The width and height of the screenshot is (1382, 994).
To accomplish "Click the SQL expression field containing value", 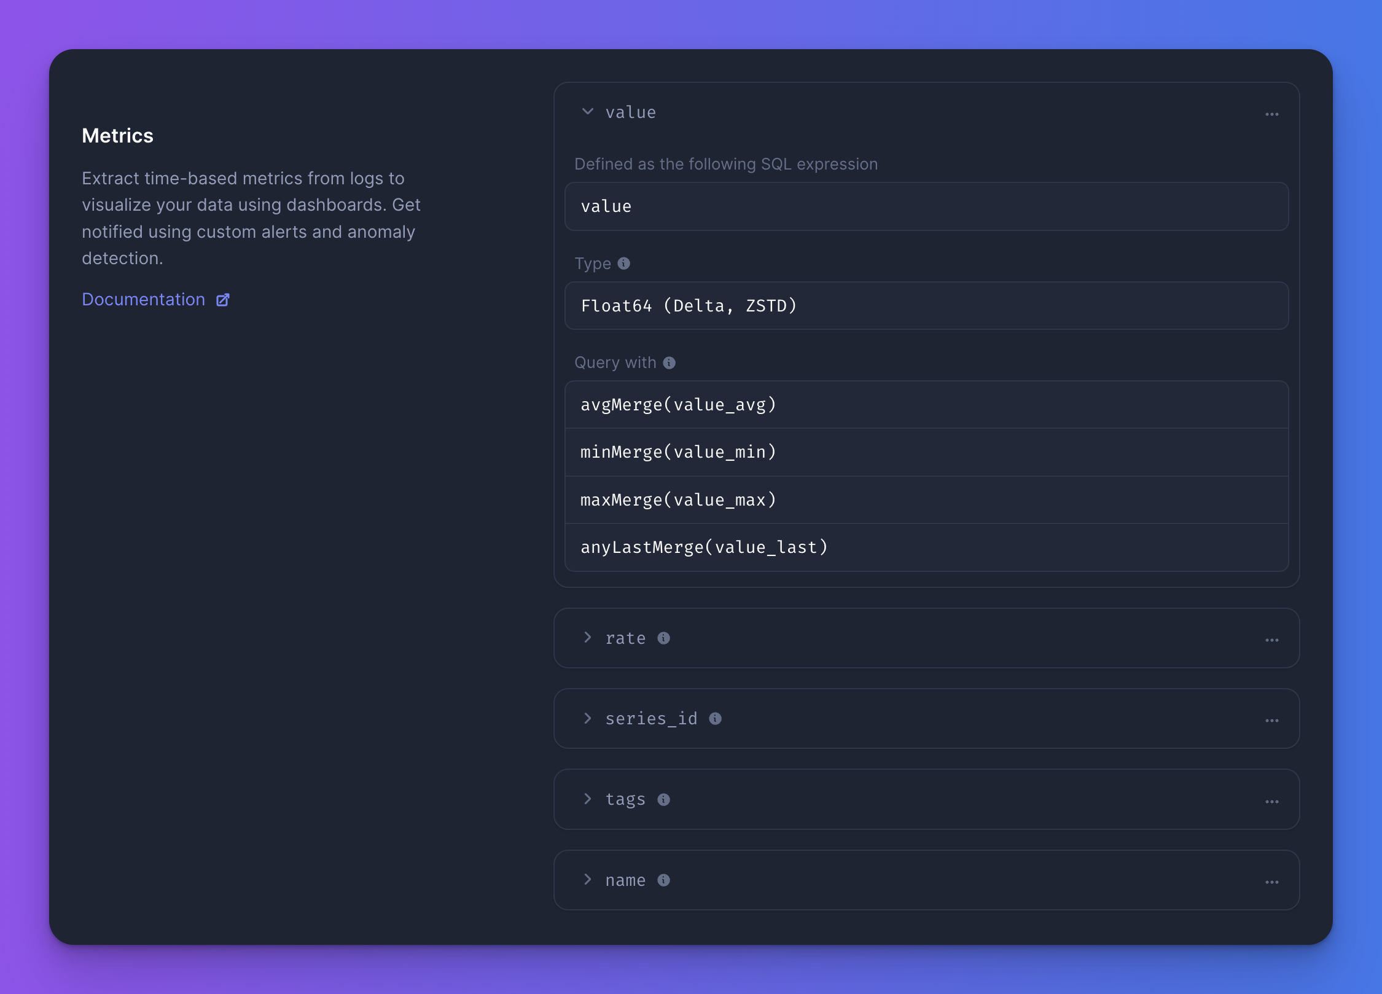I will tap(926, 206).
